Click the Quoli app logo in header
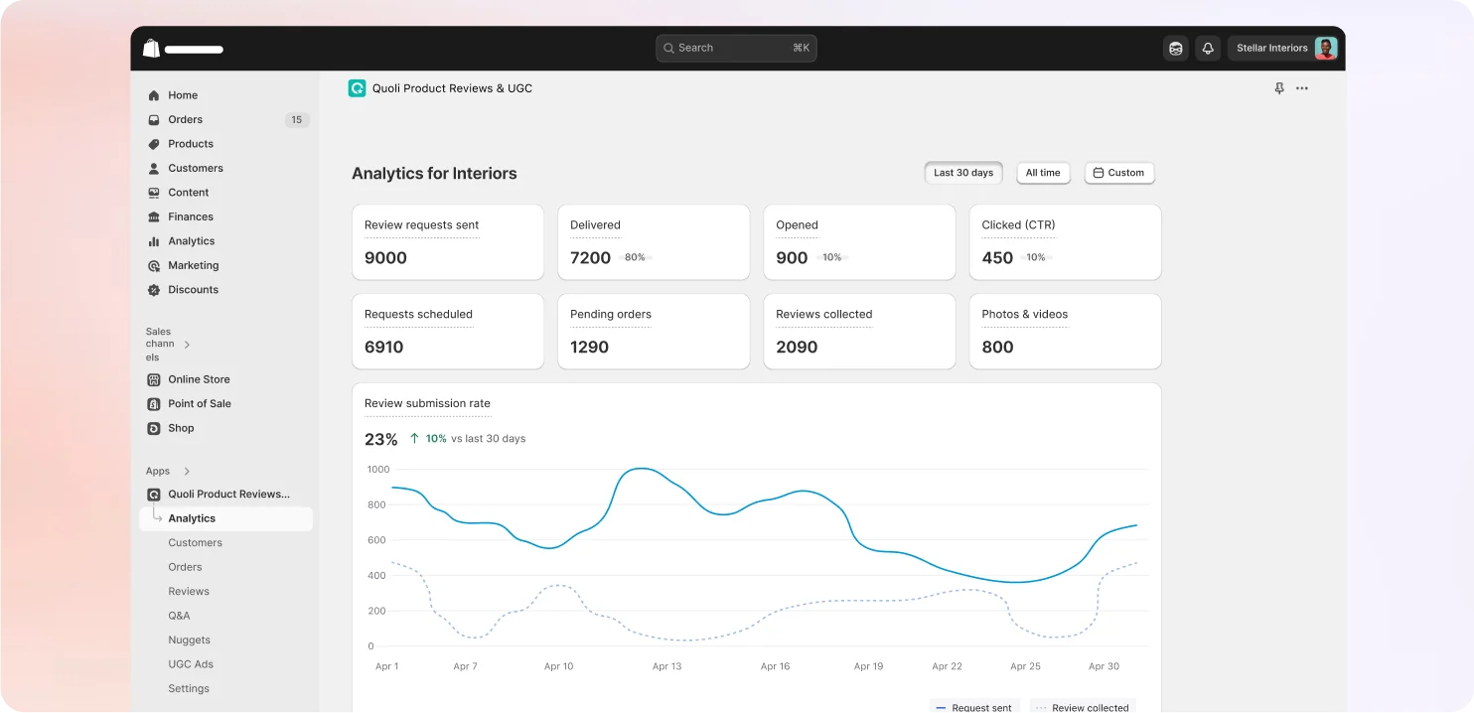 tap(357, 88)
